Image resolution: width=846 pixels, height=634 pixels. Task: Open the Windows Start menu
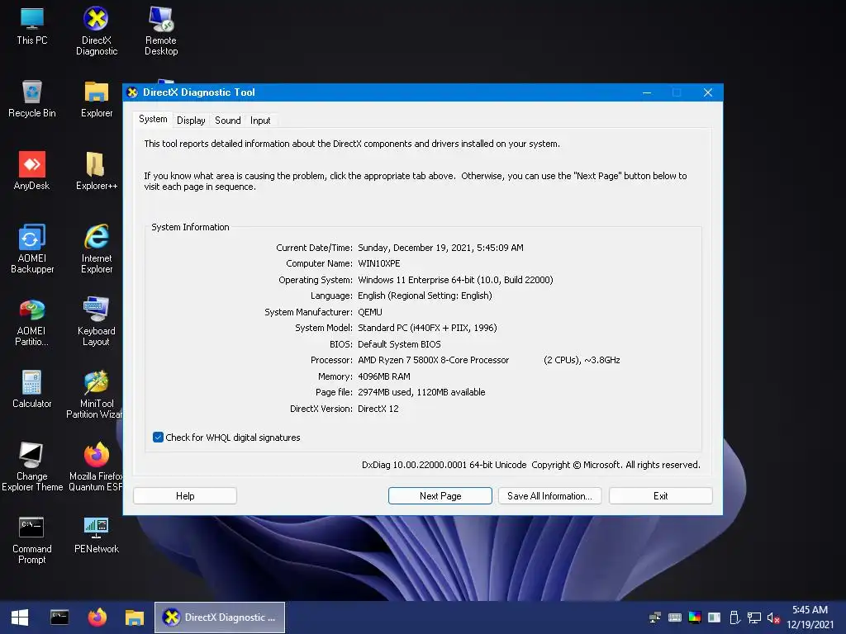click(20, 617)
